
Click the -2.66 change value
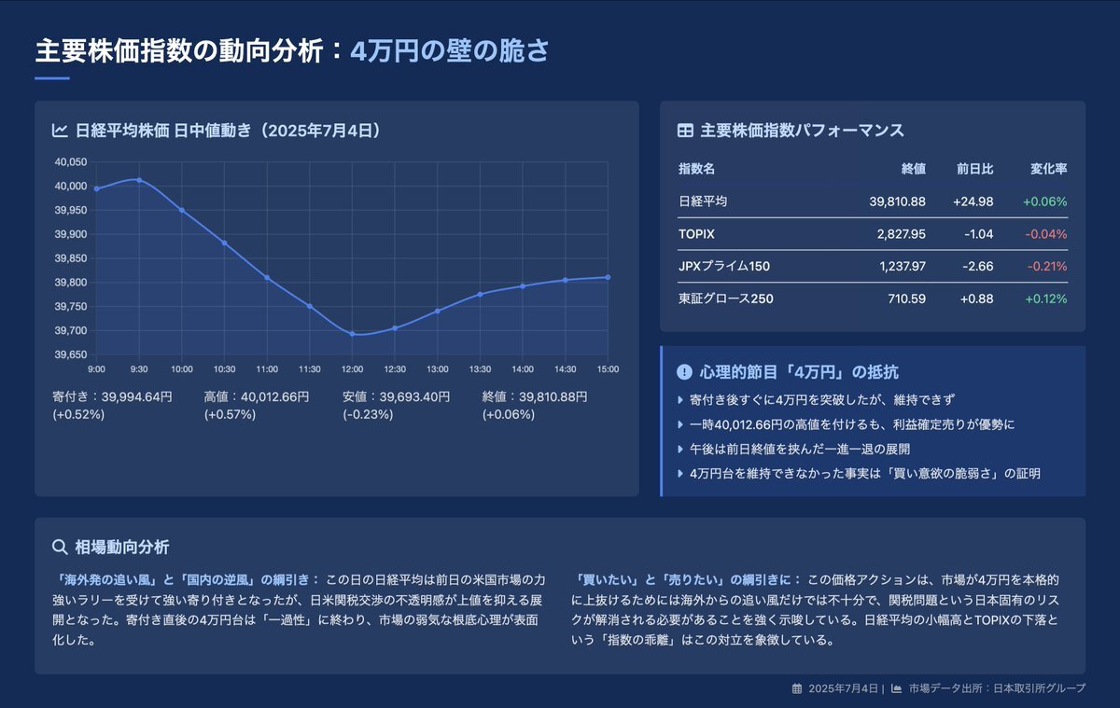pyautogui.click(x=977, y=267)
